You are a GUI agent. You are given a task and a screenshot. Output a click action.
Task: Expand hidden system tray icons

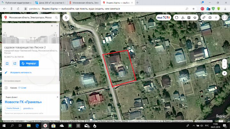coord(194,125)
